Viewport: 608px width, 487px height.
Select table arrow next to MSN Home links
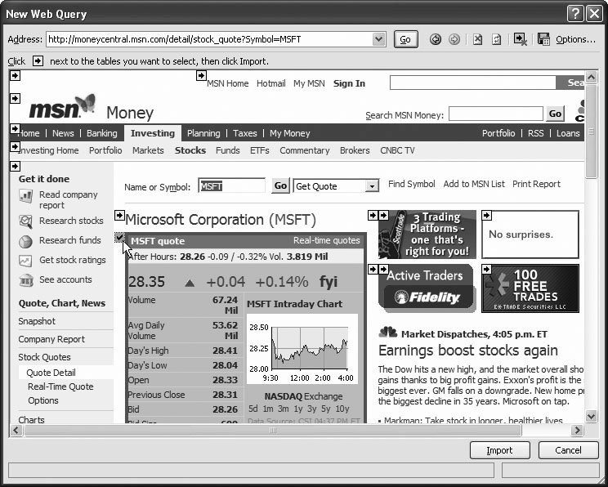pyautogui.click(x=201, y=75)
